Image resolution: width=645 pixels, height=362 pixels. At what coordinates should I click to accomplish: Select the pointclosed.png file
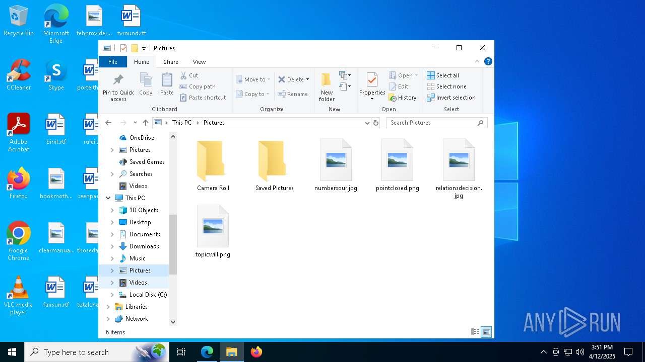pos(397,166)
